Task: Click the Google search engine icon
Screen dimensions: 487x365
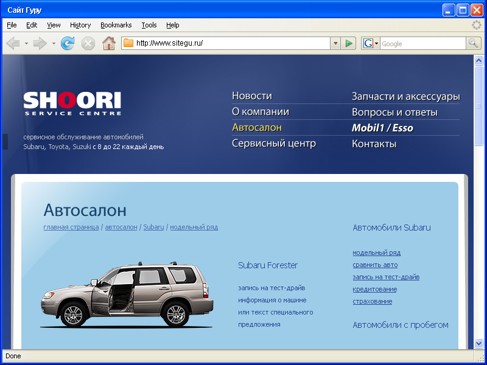Action: (368, 43)
